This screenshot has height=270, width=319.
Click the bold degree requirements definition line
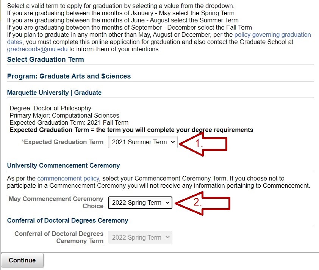click(x=131, y=130)
